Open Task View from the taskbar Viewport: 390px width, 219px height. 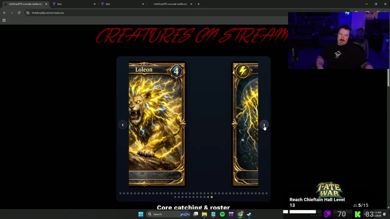coord(196,214)
